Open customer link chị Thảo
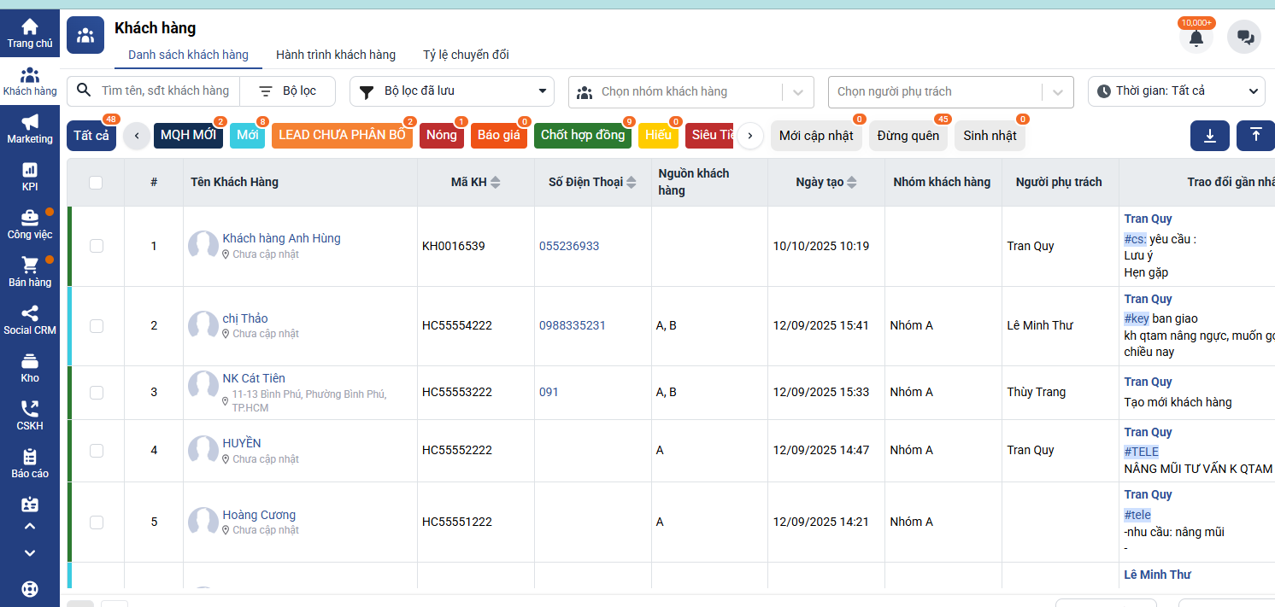This screenshot has width=1275, height=607. tap(245, 318)
